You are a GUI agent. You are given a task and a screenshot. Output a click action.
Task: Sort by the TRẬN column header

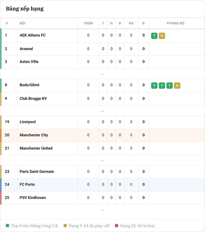[88, 23]
